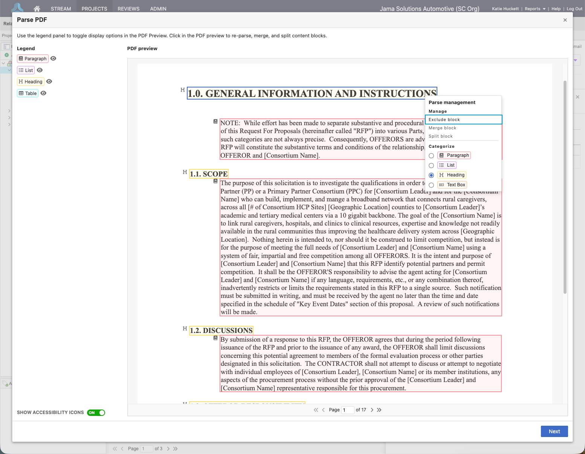Go to Jama home icon
The width and height of the screenshot is (585, 454).
click(37, 8)
